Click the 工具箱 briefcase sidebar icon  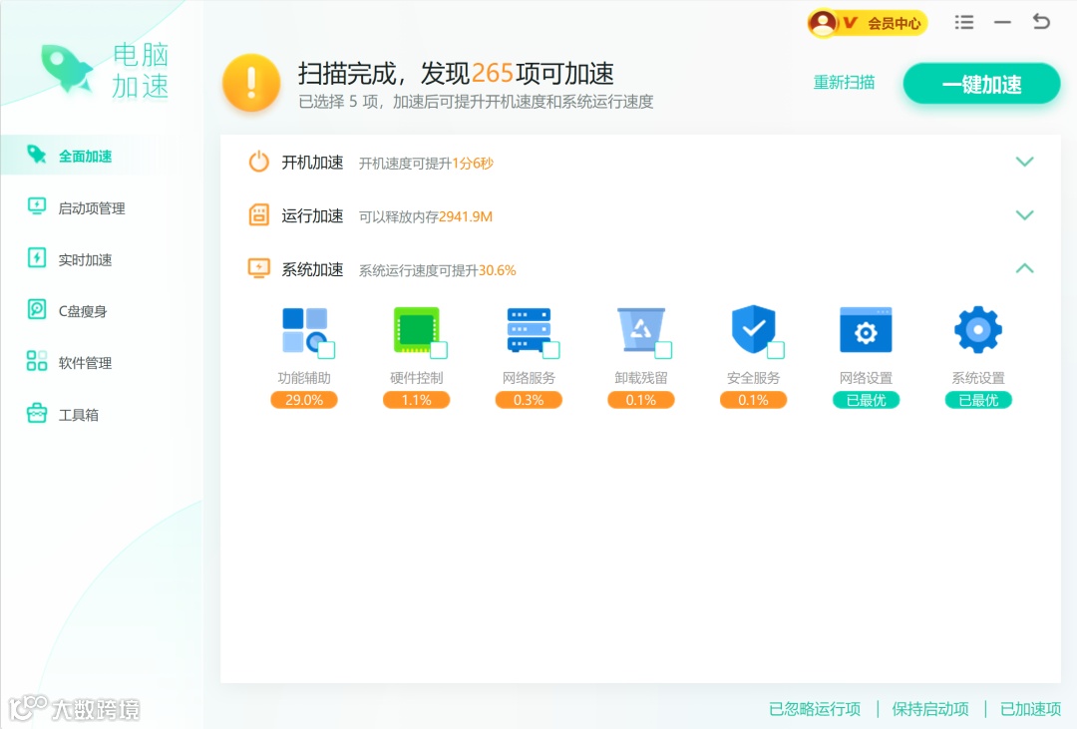[x=37, y=413]
